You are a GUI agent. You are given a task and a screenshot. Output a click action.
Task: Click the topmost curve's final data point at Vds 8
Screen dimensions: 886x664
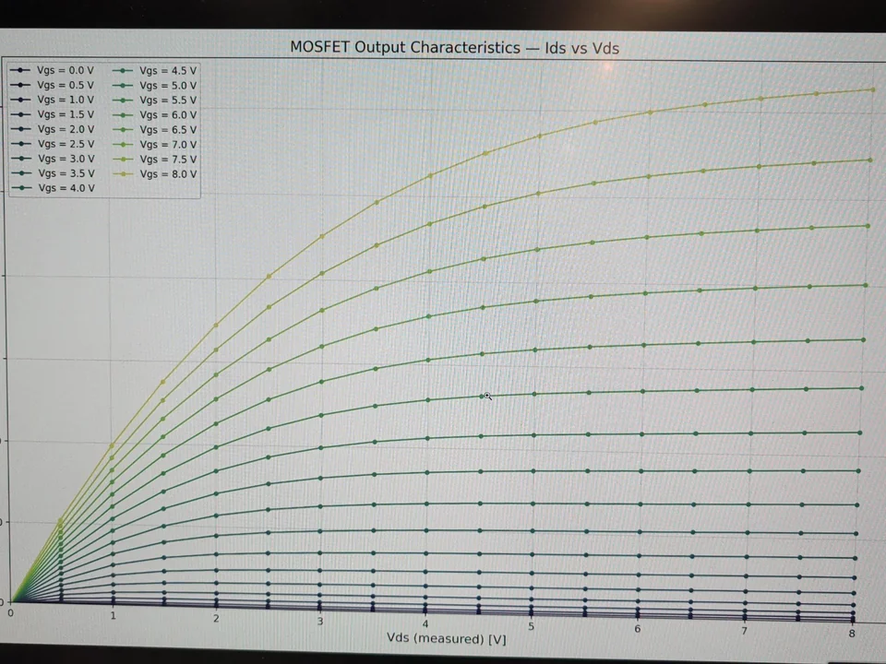click(x=873, y=89)
